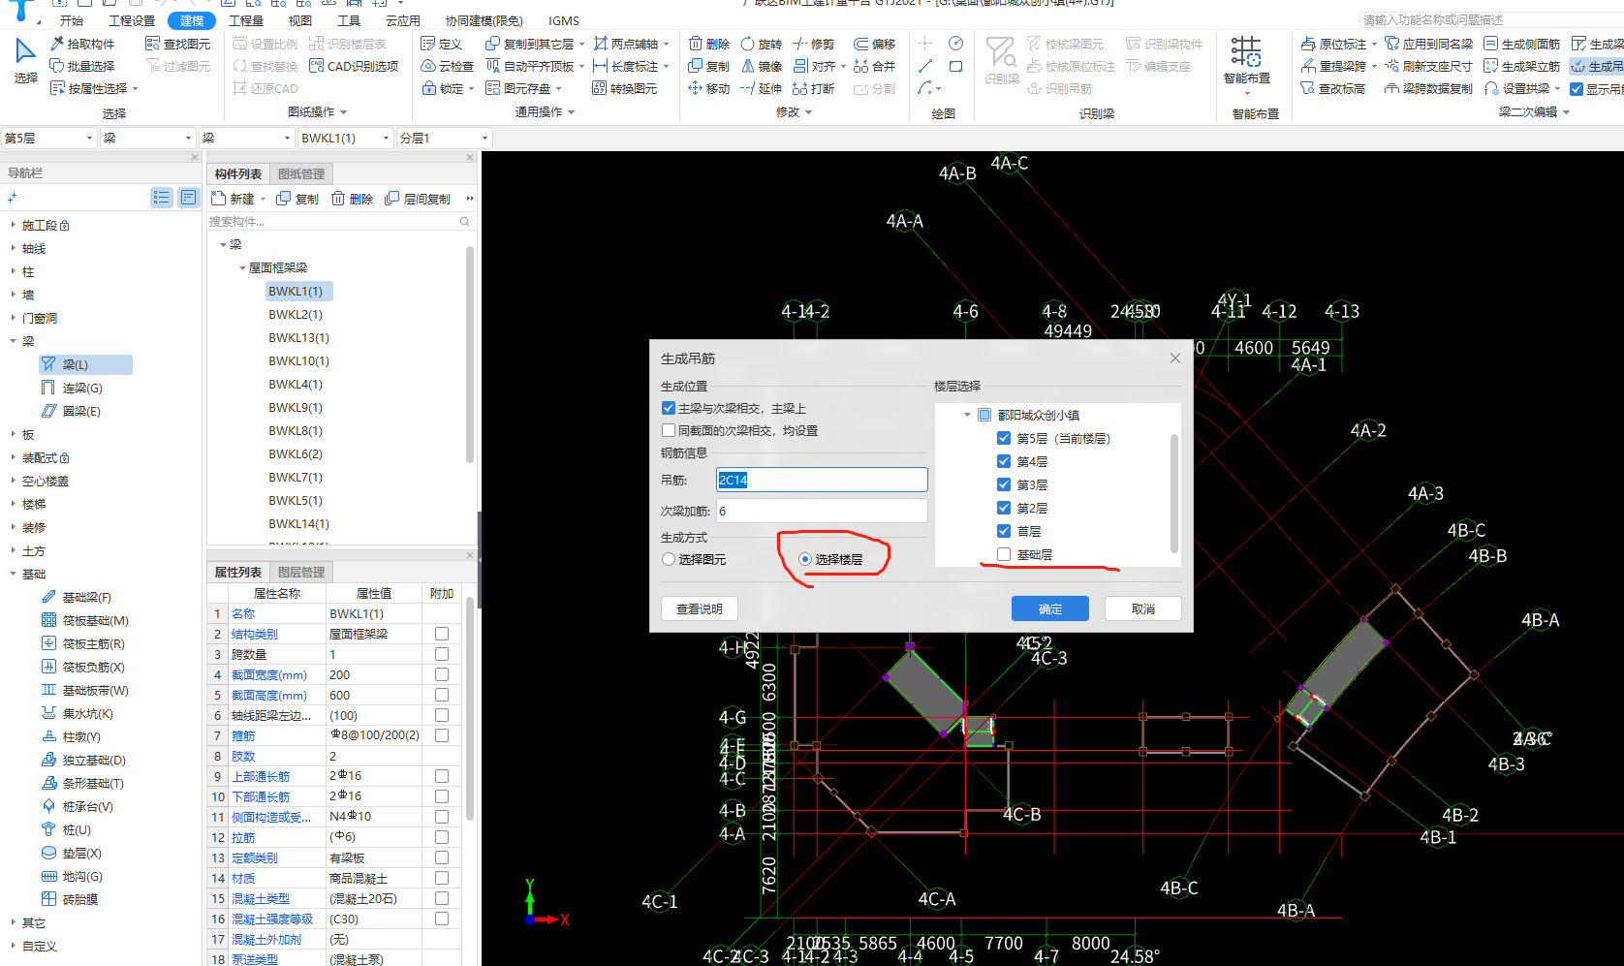
Task: Click the 箍筋 property name link
Action: [243, 735]
